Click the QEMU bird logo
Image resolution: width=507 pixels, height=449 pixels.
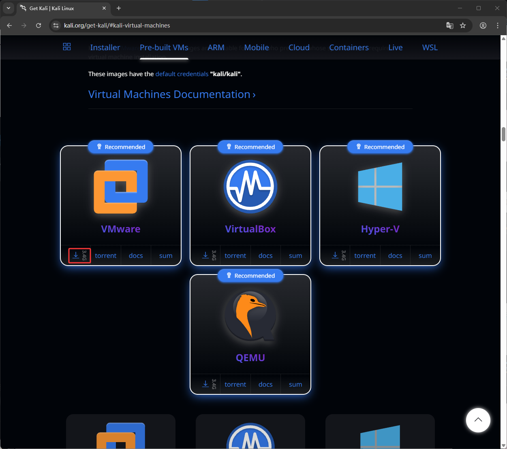[x=250, y=316]
